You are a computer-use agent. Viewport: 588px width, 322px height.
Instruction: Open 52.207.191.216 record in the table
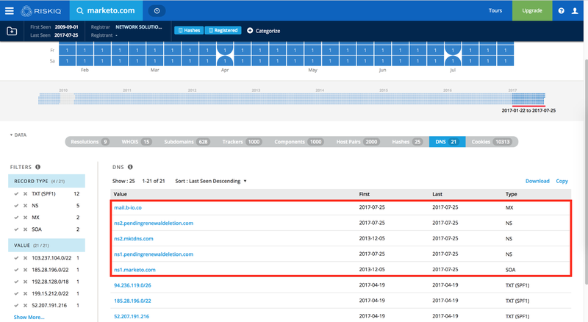pos(132,316)
